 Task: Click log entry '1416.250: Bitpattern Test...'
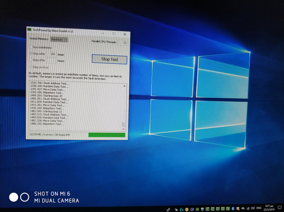[x=47, y=108]
